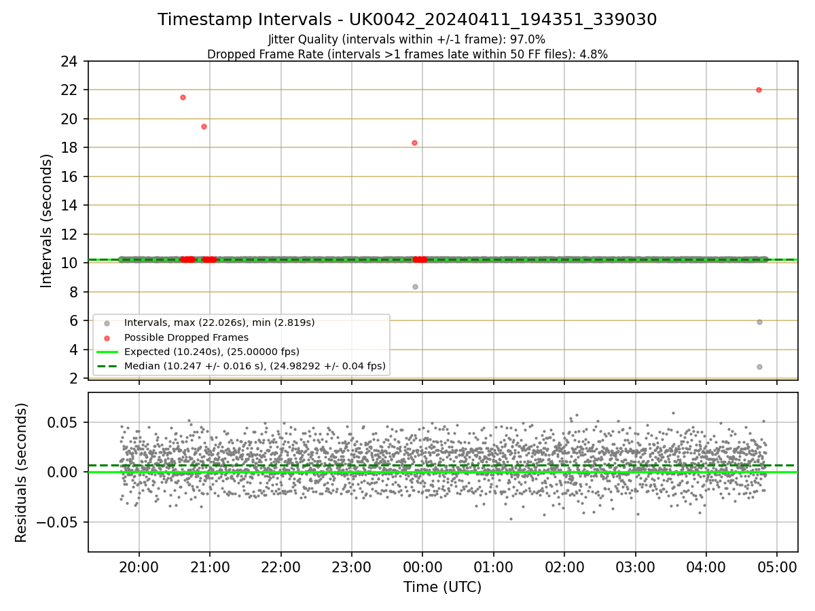The image size is (815, 611).
Task: Click the 'Jitter Quality' subtitle reading 97.0%
Action: pos(407,39)
